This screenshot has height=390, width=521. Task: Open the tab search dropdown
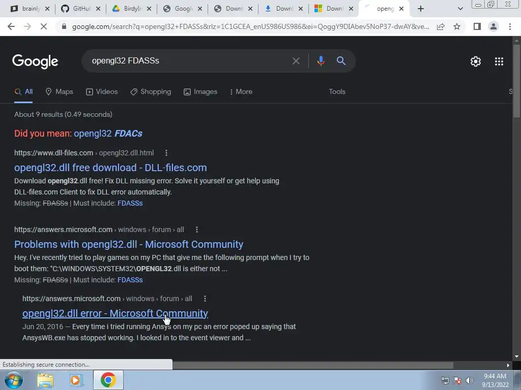click(x=460, y=9)
